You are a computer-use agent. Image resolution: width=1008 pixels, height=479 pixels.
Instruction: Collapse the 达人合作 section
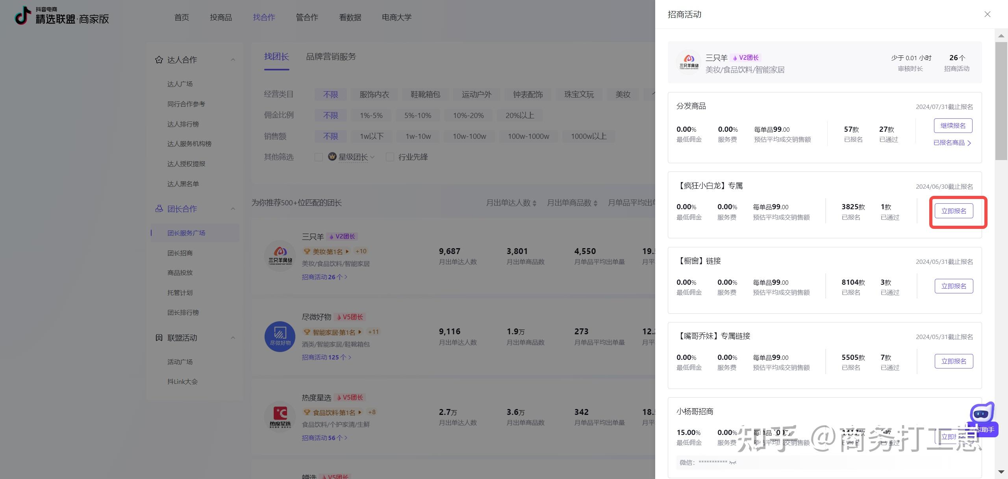click(233, 60)
